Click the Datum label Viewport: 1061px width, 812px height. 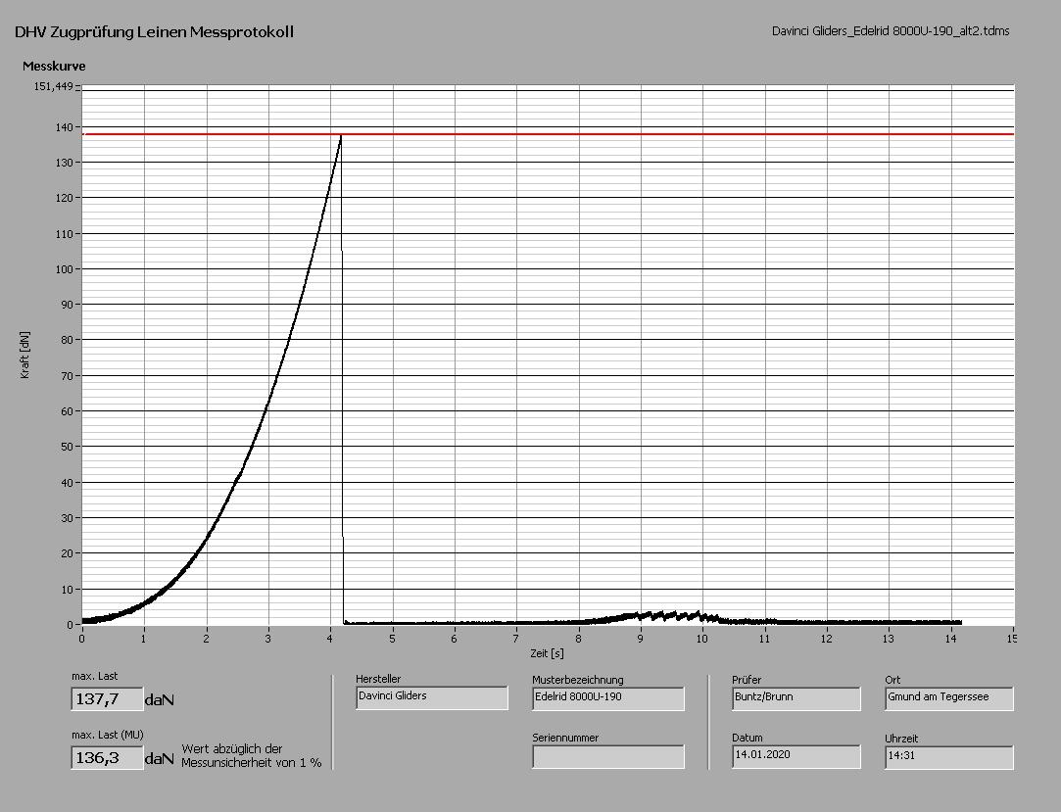748,738
